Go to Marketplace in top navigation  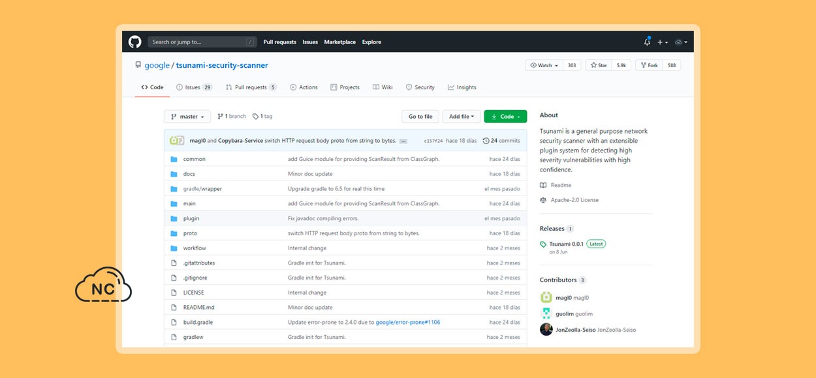pos(340,42)
